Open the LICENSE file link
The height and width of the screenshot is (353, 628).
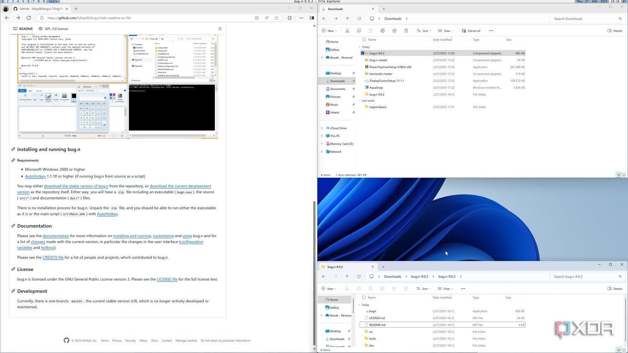point(167,279)
